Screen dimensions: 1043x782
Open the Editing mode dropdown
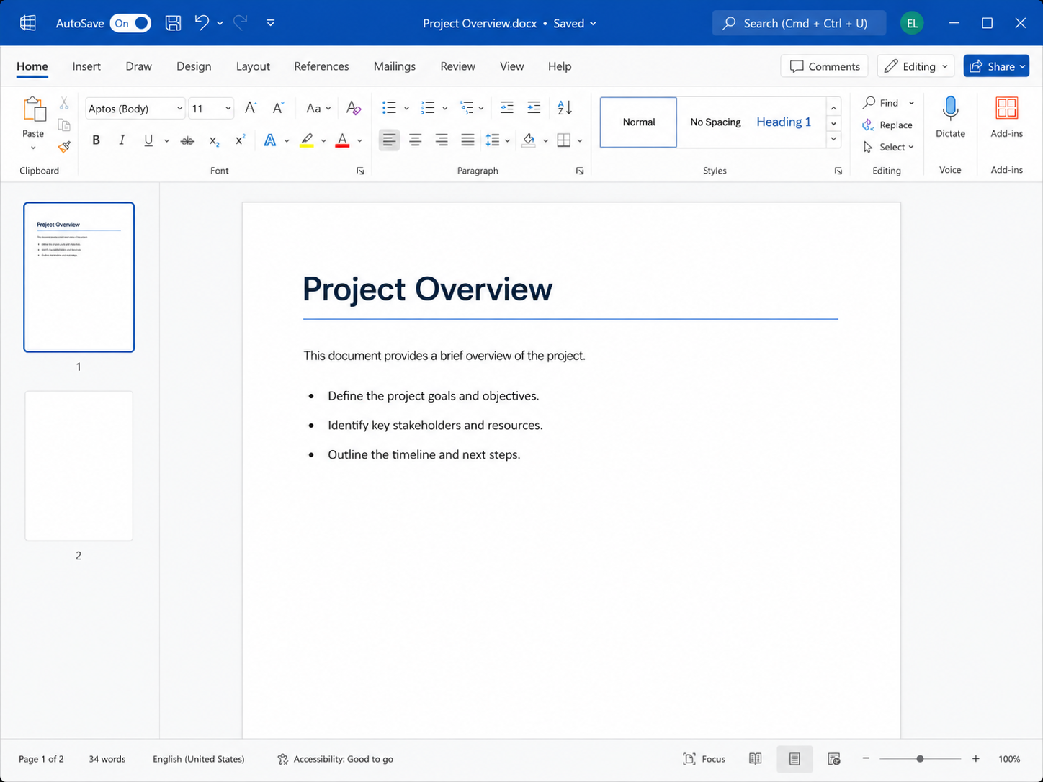click(916, 66)
